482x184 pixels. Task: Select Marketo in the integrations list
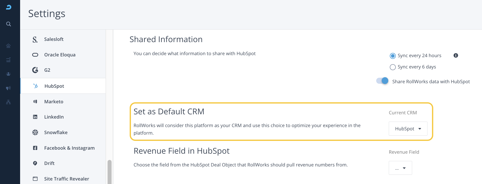click(x=54, y=102)
